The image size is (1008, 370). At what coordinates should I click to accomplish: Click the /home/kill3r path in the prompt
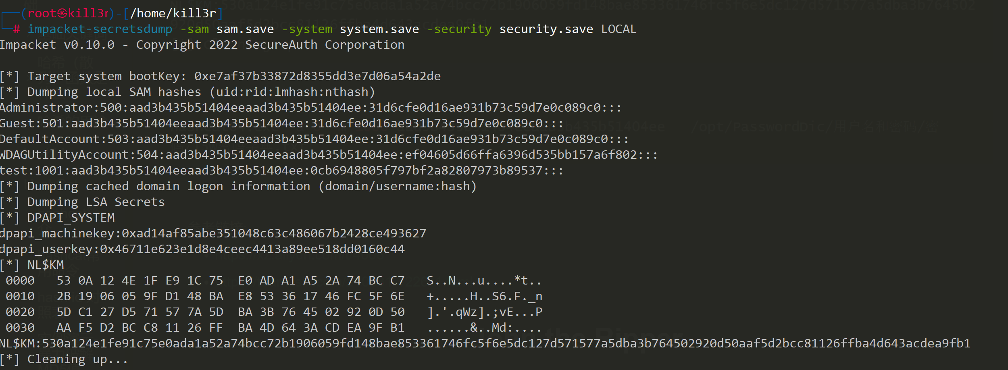(173, 13)
